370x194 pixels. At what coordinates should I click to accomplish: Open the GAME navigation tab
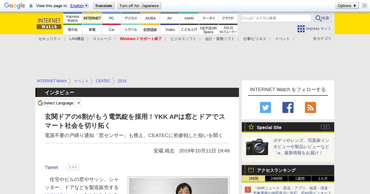click(x=189, y=18)
